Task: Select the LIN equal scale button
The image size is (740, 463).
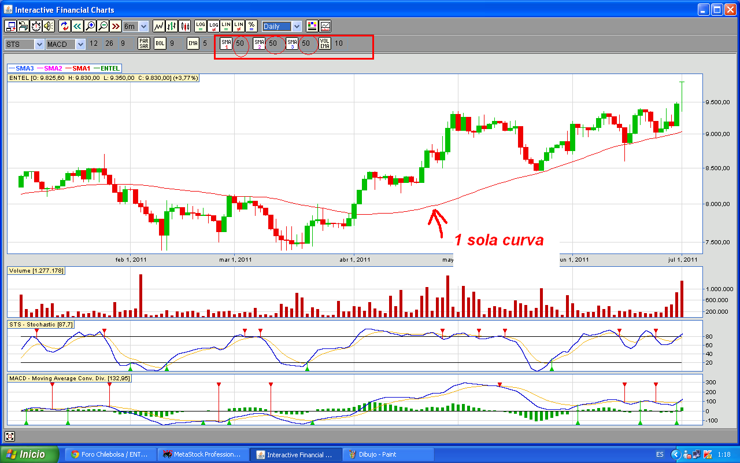Action: [226, 26]
